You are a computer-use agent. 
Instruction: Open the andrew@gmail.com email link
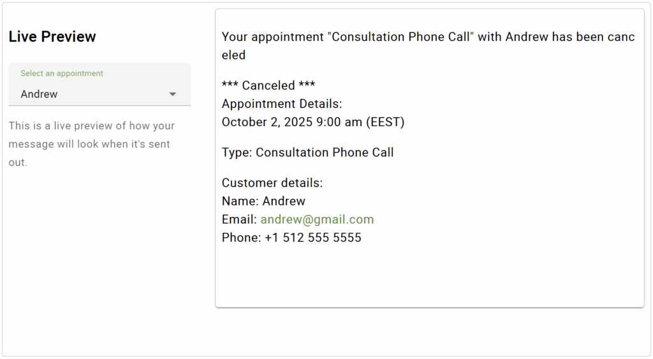317,219
